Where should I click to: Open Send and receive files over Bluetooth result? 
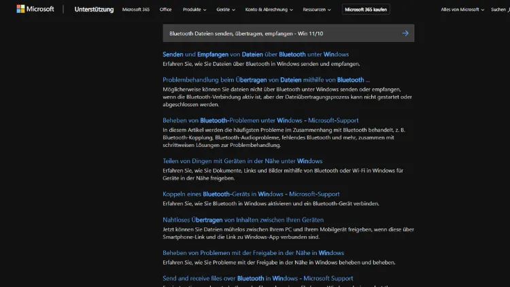click(x=258, y=279)
